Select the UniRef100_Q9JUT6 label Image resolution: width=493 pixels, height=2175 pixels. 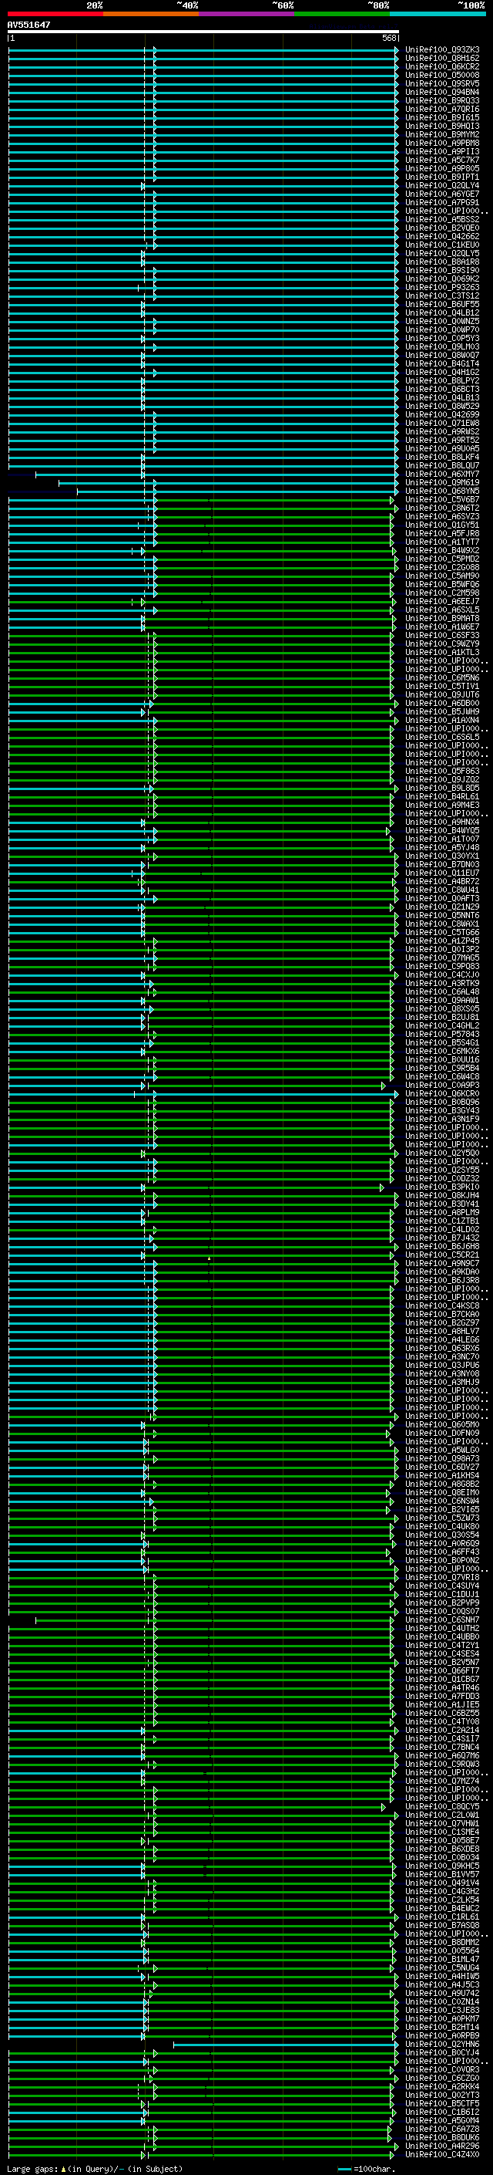442,695
